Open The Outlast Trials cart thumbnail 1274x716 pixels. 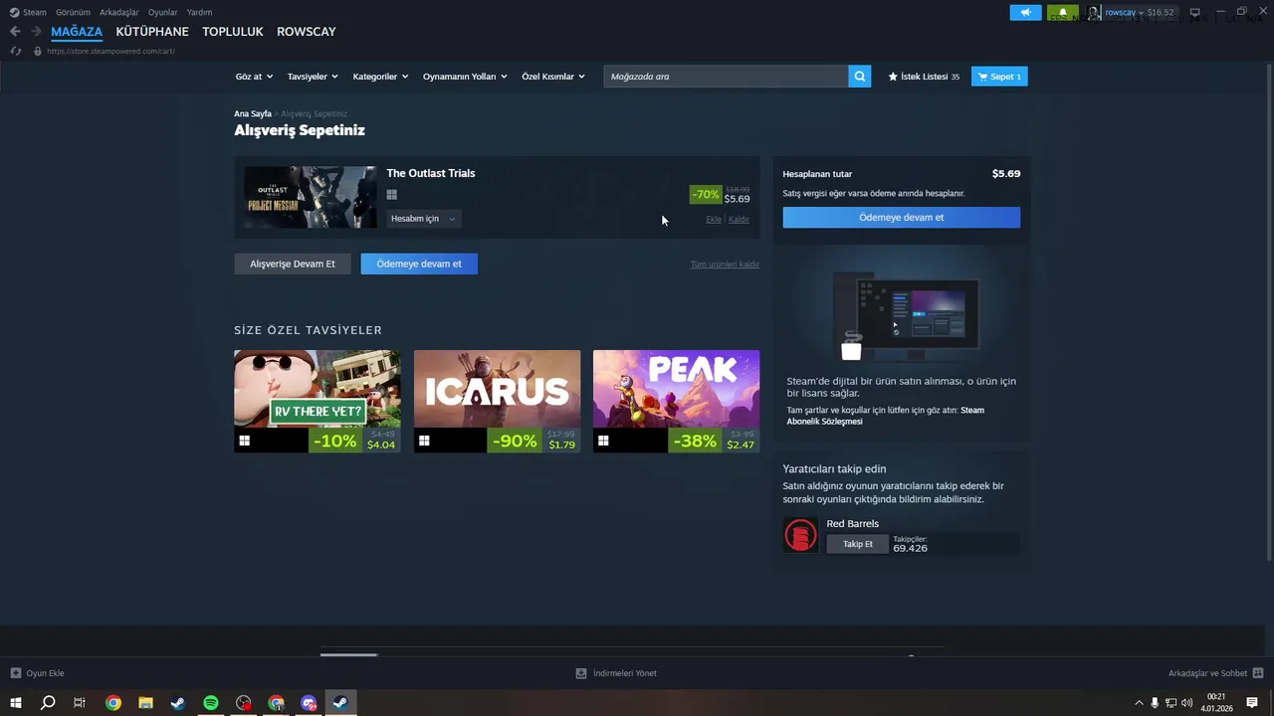311,197
